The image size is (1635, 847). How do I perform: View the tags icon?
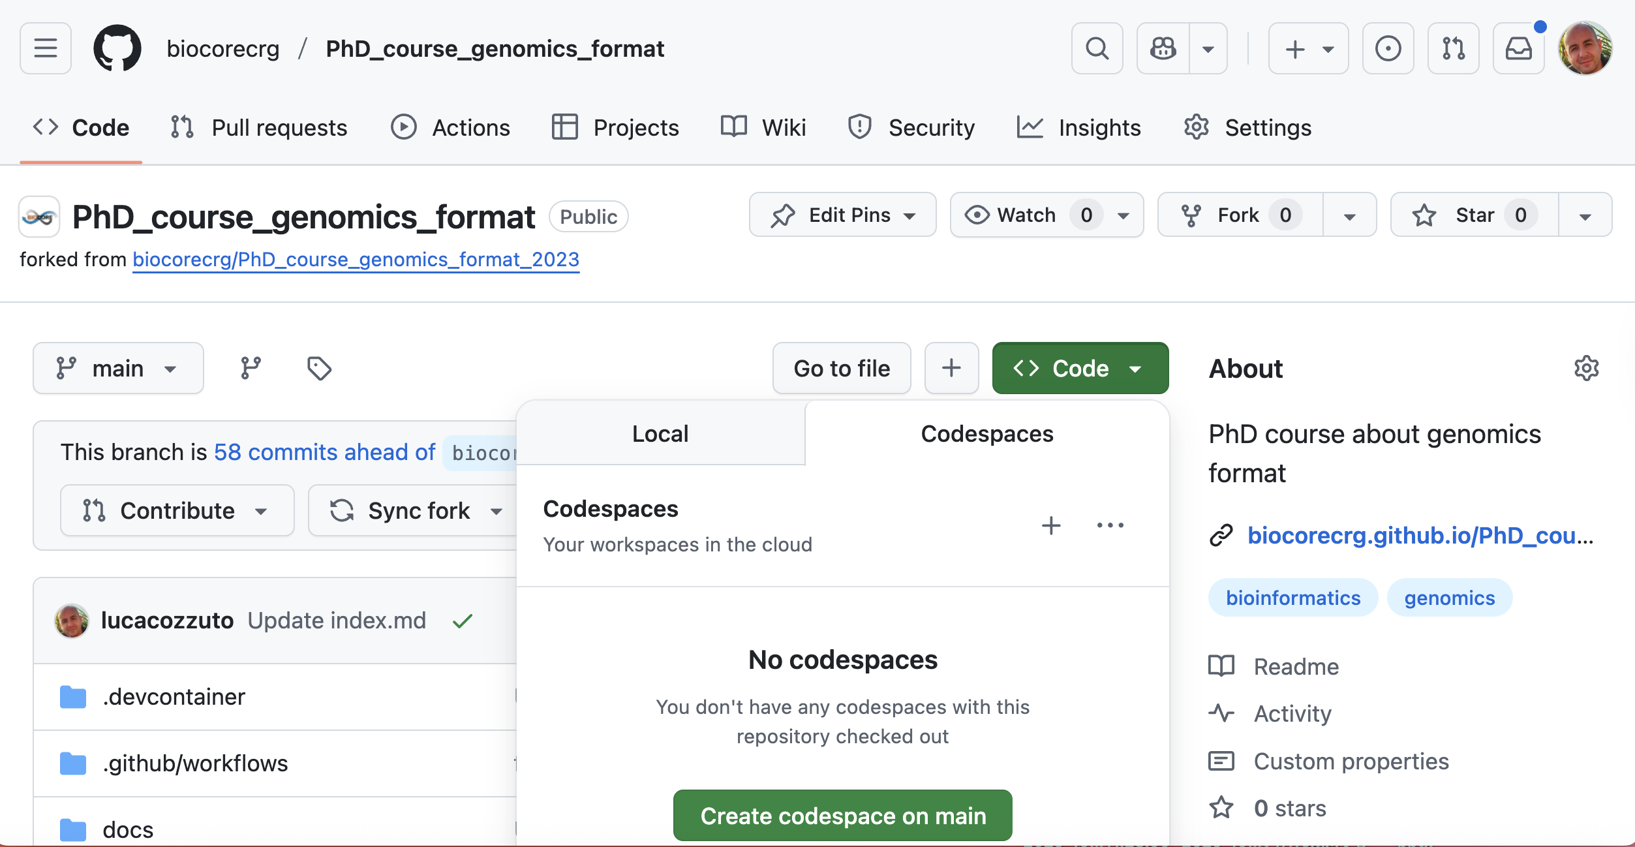coord(319,368)
